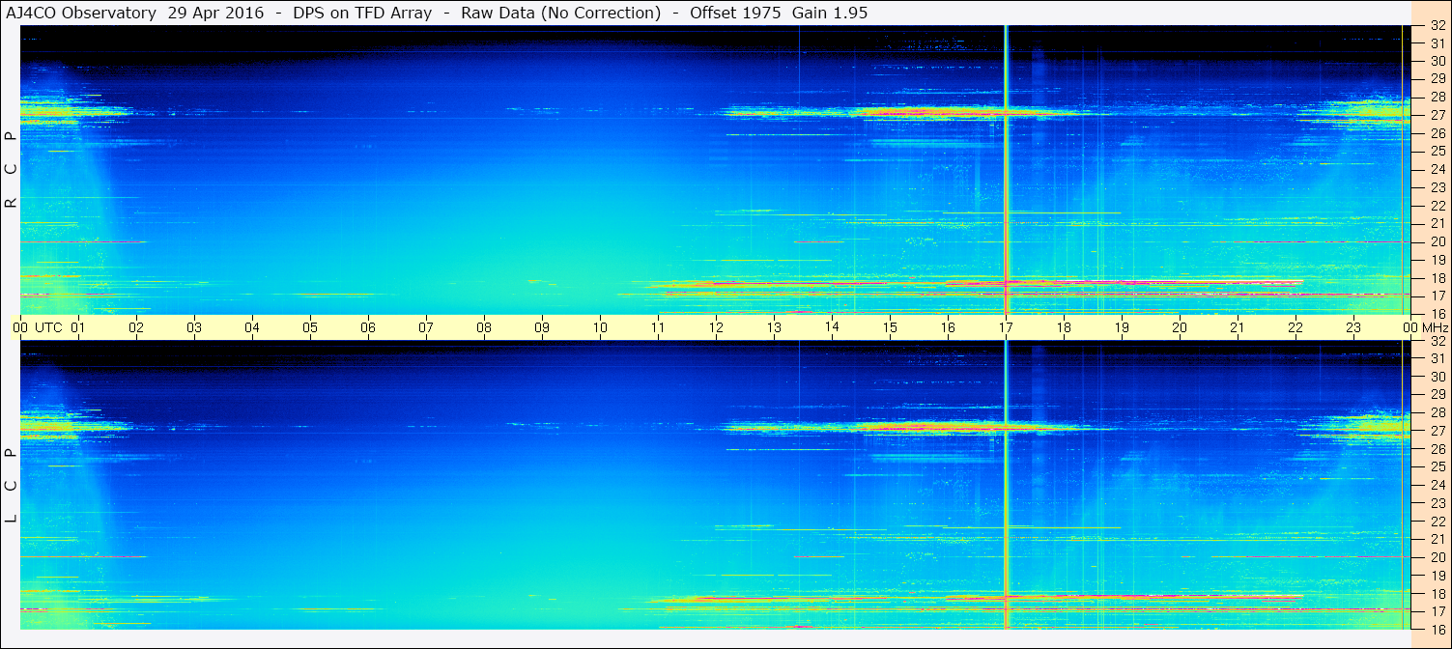The width and height of the screenshot is (1452, 649).
Task: Select the 02 hour mark on time axis
Action: click(x=136, y=327)
